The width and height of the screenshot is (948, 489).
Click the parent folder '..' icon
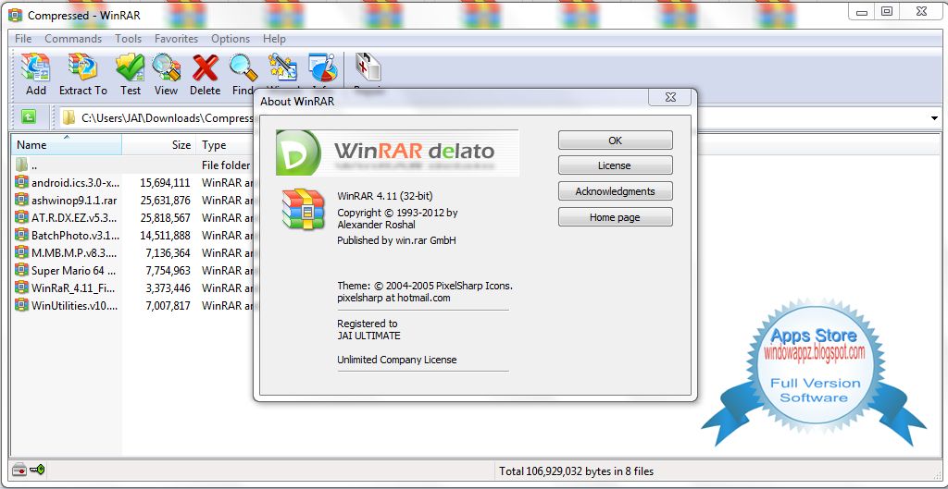pos(22,165)
